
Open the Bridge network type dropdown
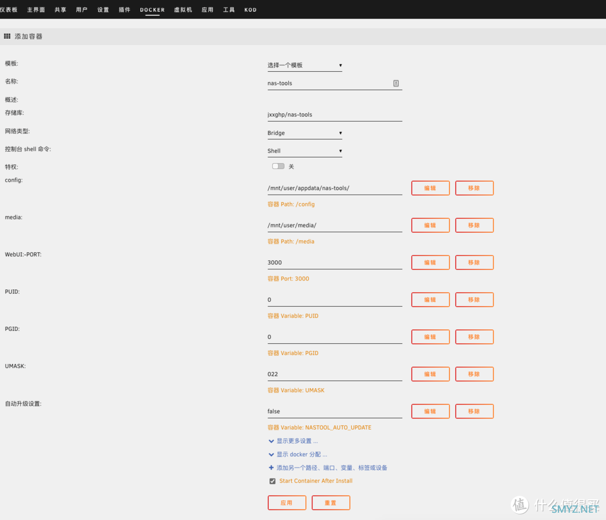click(x=305, y=133)
